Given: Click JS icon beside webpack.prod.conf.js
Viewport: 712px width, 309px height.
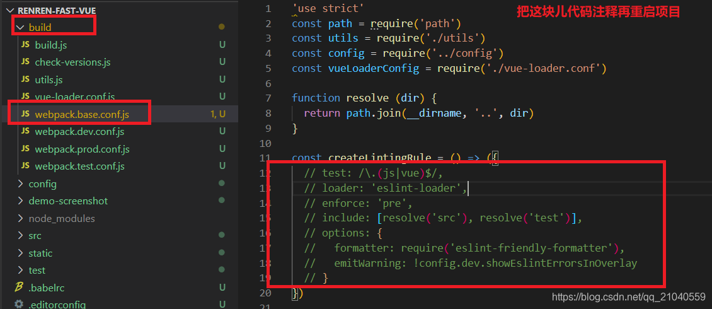Looking at the screenshot, I should pos(26,149).
